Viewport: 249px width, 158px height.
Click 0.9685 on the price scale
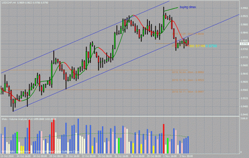244,66
